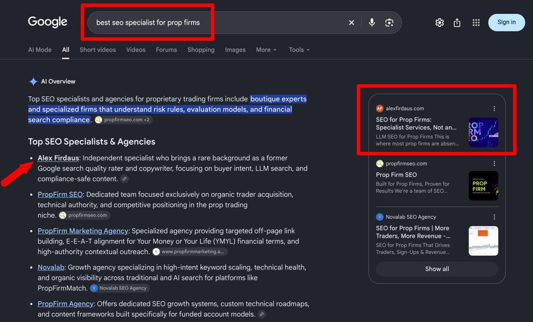Click the PROP FIRM card thumbnail
533x322 pixels.
(484, 186)
